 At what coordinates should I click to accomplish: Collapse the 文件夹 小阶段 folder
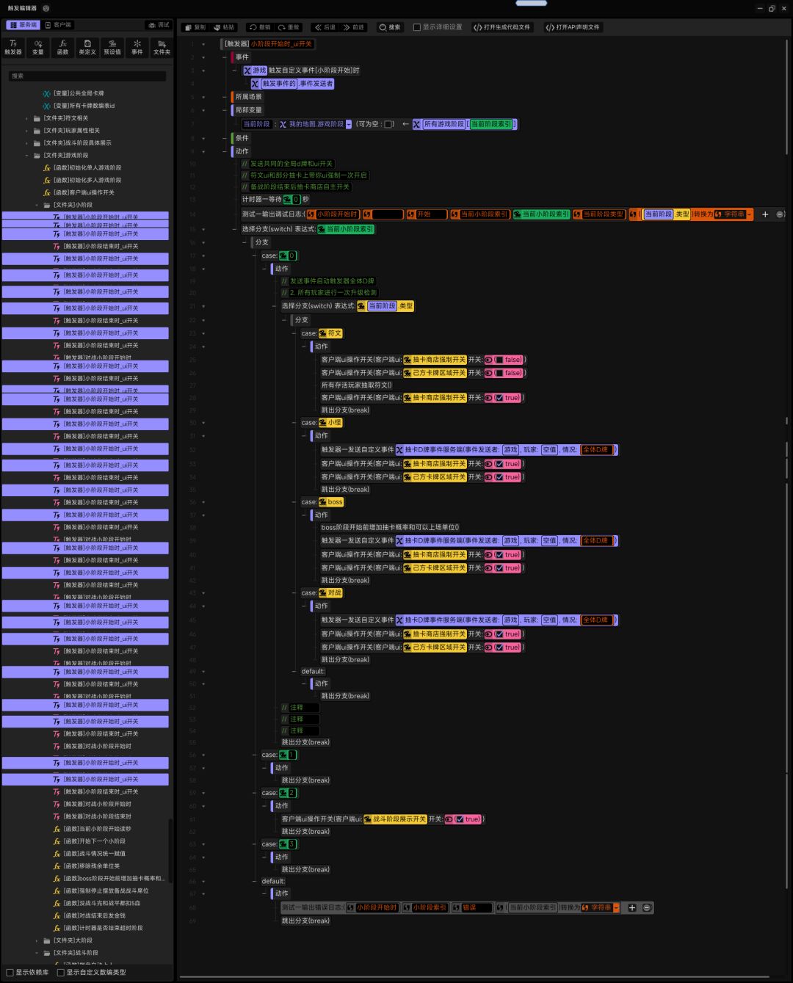tap(37, 205)
